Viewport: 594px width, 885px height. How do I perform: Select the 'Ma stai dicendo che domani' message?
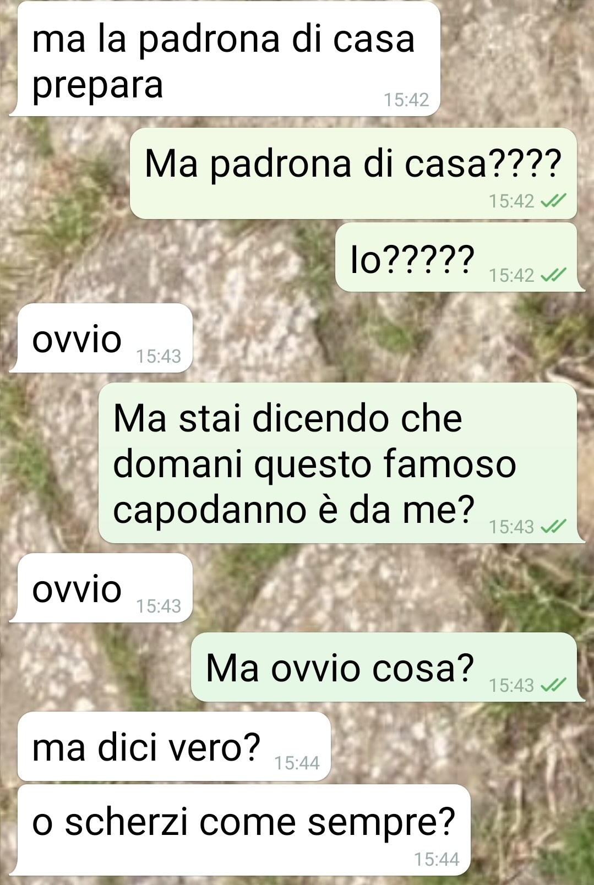pyautogui.click(x=341, y=463)
